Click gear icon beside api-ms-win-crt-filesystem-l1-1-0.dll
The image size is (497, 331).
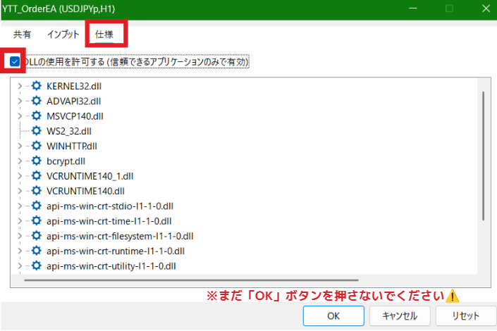(x=37, y=236)
